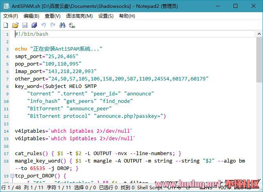The image size is (263, 192).
Task: Click the line position status bar field
Action: click(x=11, y=188)
